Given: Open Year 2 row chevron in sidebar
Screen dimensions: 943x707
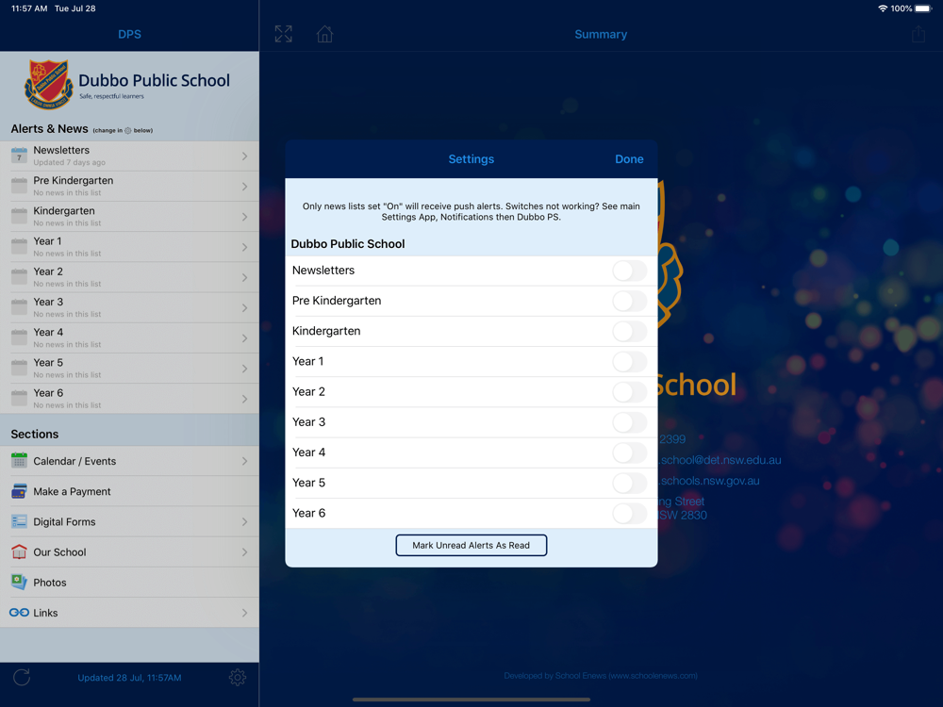Looking at the screenshot, I should coord(245,277).
